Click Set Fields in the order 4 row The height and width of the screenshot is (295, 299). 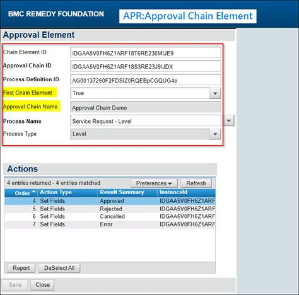(52, 201)
